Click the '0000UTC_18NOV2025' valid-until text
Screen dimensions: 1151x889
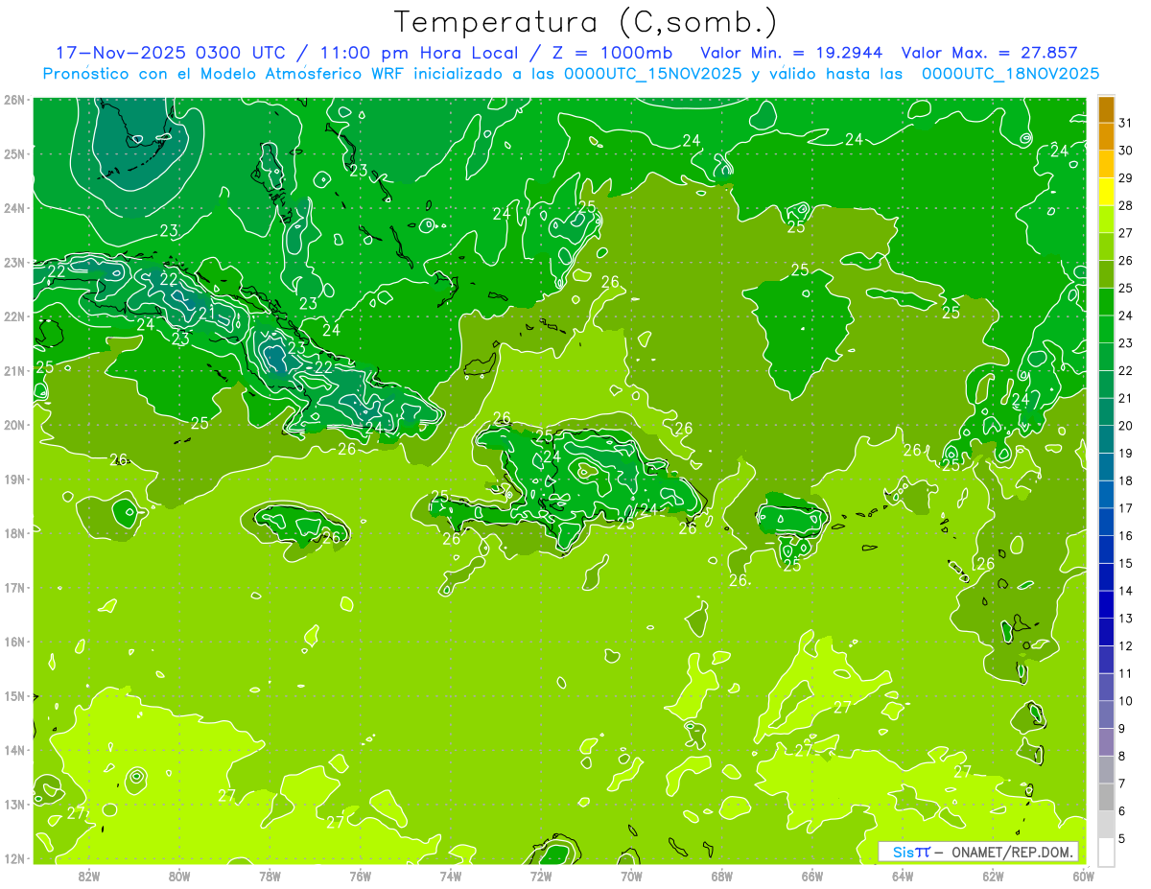1010,74
